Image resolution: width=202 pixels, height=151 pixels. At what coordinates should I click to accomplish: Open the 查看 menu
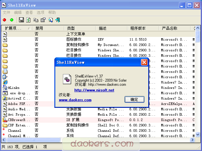[29, 13]
